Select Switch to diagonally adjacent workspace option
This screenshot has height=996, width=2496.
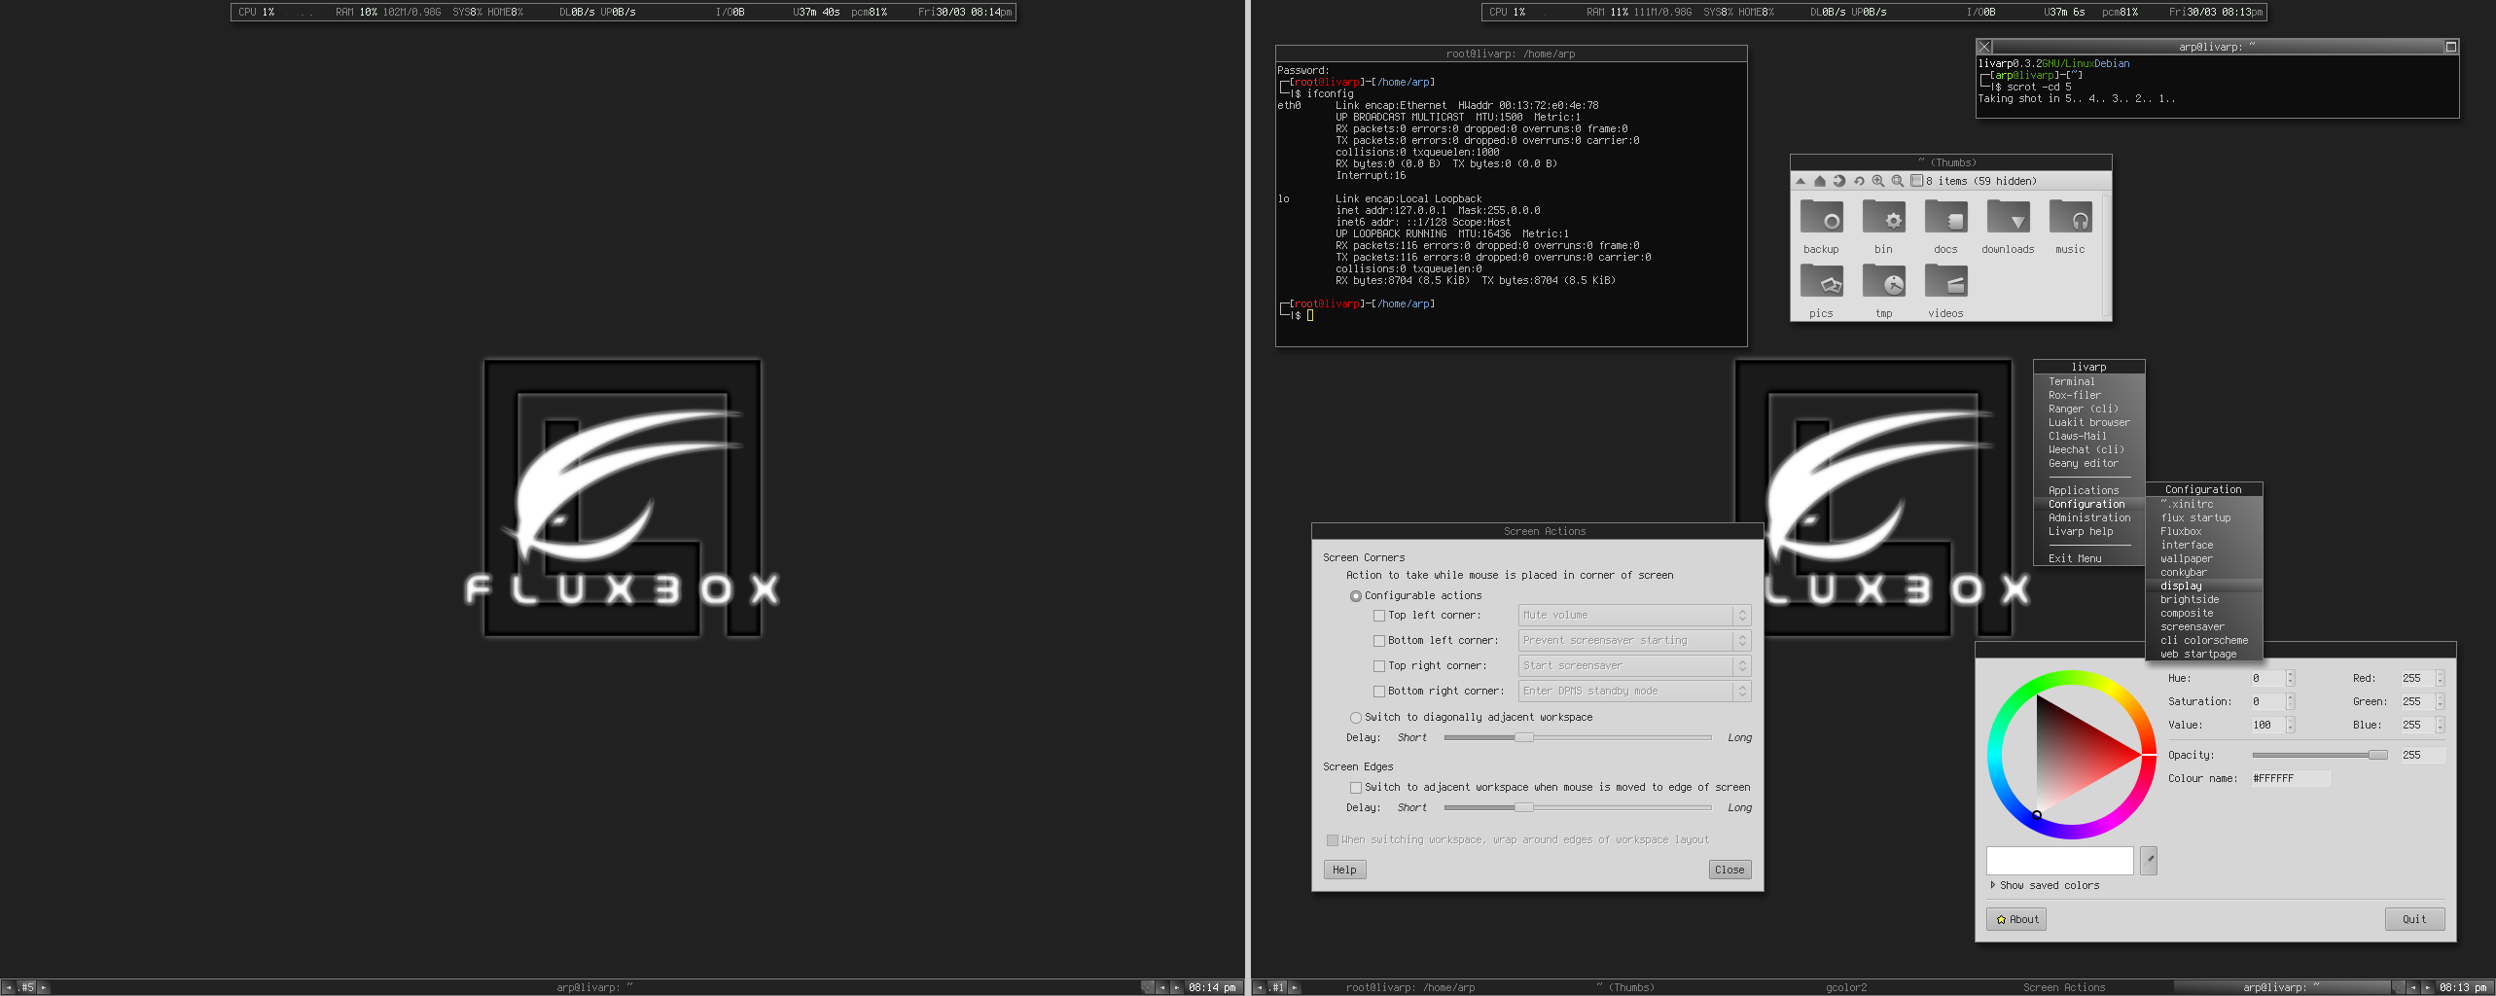tap(1355, 718)
